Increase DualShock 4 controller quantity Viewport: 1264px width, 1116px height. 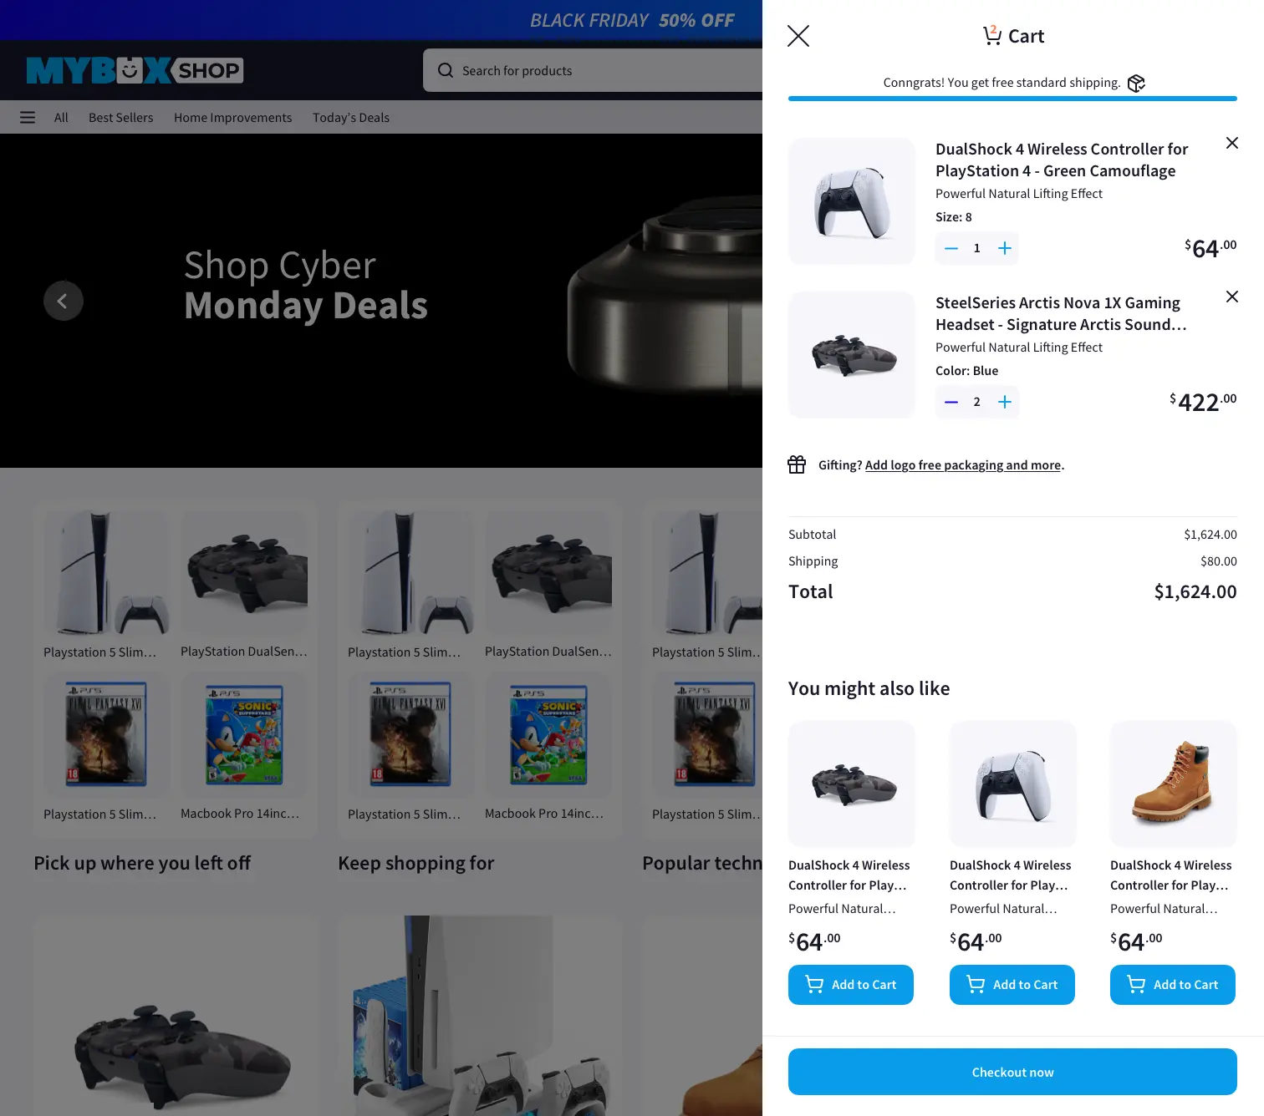pos(1005,248)
